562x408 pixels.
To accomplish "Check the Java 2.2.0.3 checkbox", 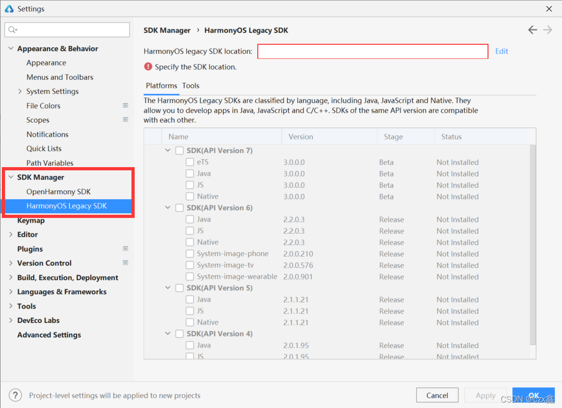I will pyautogui.click(x=190, y=219).
